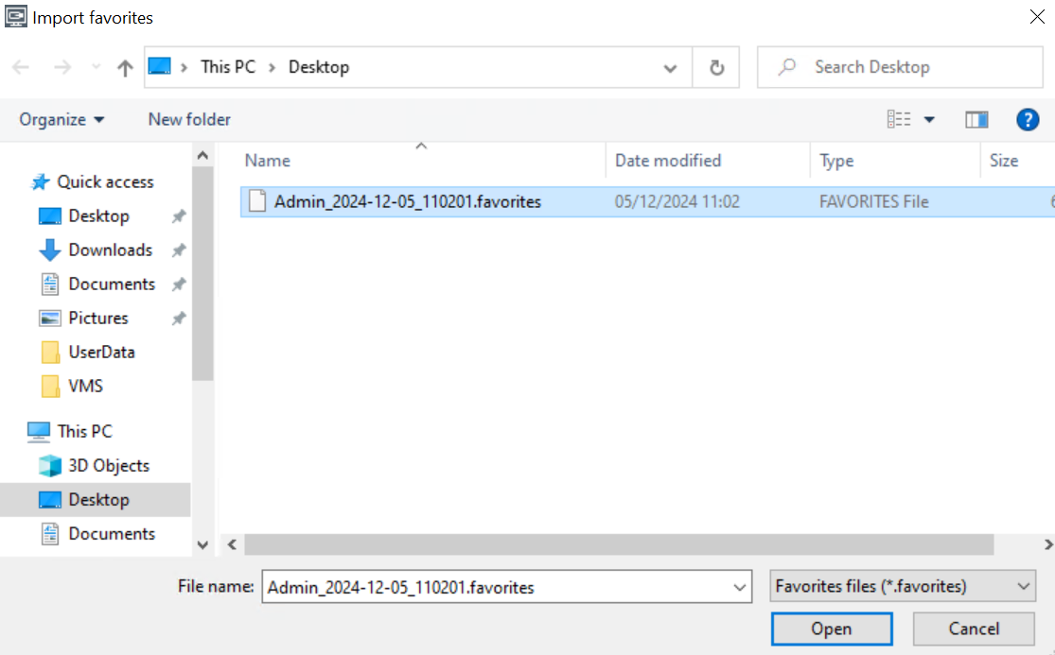This screenshot has width=1055, height=655.
Task: Open the Help question mark icon
Action: pyautogui.click(x=1028, y=120)
